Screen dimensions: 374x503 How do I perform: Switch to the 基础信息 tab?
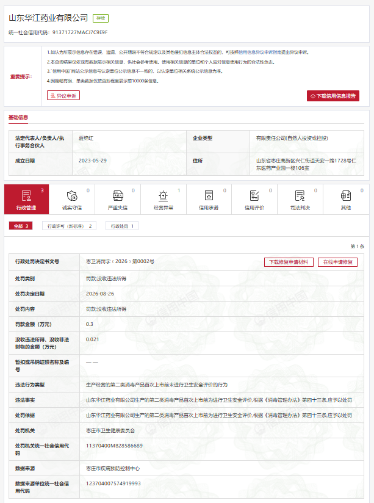tap(18, 117)
